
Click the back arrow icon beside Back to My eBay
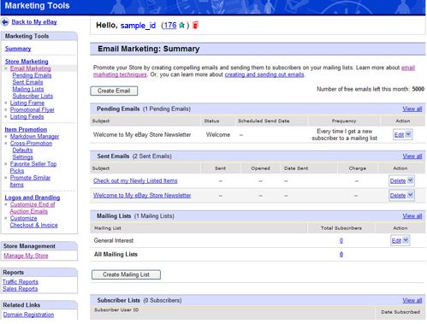point(5,22)
